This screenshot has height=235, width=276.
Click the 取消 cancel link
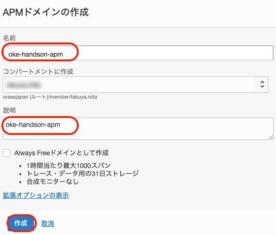48,224
